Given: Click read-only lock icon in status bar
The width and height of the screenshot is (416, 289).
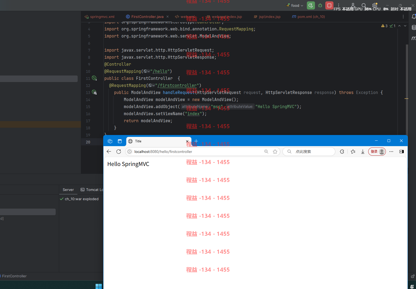Looking at the screenshot, I should [413, 276].
